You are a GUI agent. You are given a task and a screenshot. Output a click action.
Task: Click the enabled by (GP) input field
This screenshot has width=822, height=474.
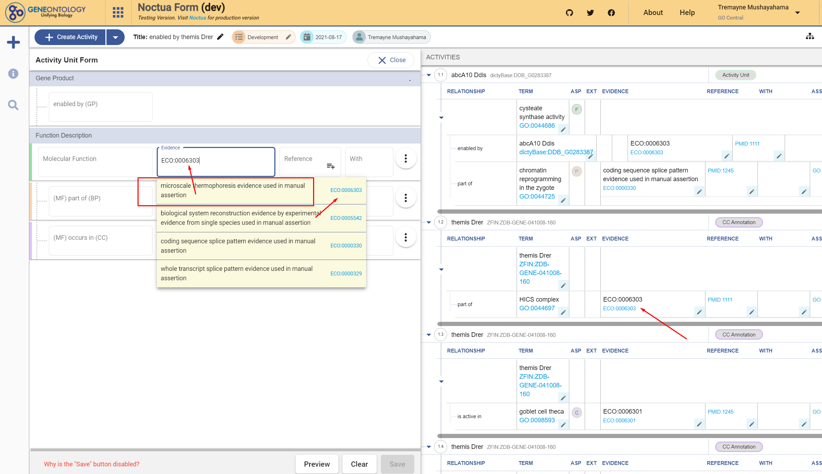101,107
